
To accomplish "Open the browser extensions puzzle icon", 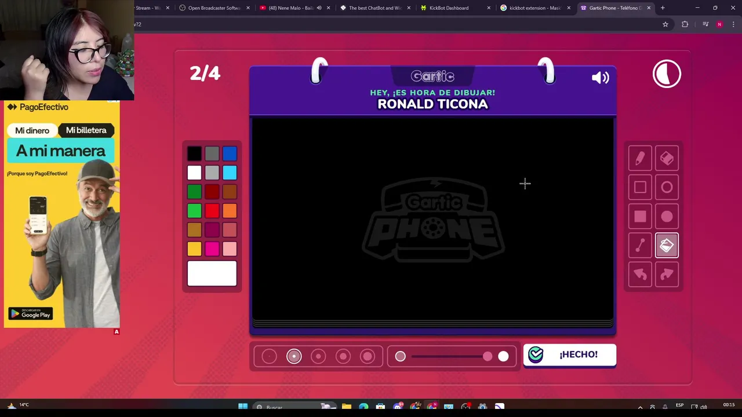I will (685, 24).
